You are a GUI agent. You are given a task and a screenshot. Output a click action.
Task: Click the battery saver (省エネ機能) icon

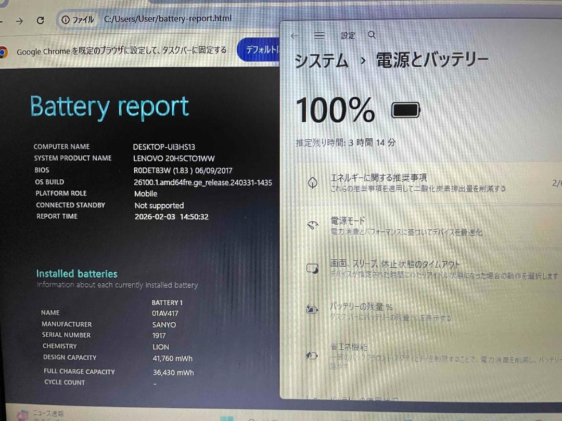coord(312,356)
